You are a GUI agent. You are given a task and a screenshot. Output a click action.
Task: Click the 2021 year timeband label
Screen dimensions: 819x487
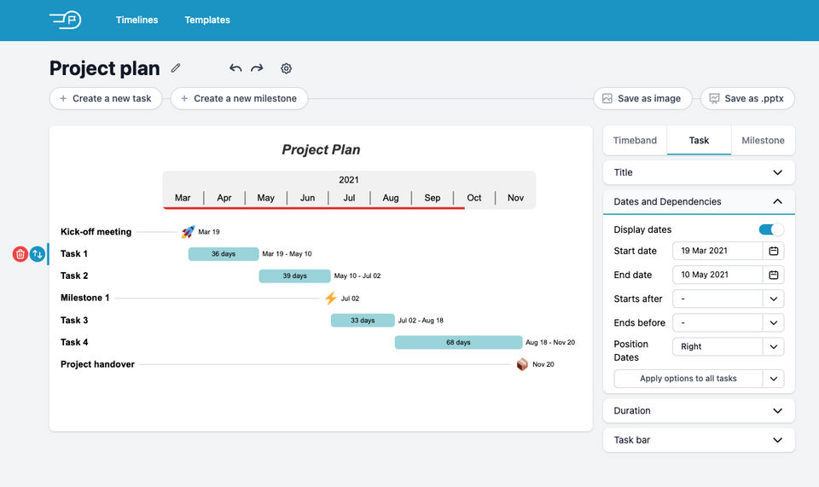(348, 180)
